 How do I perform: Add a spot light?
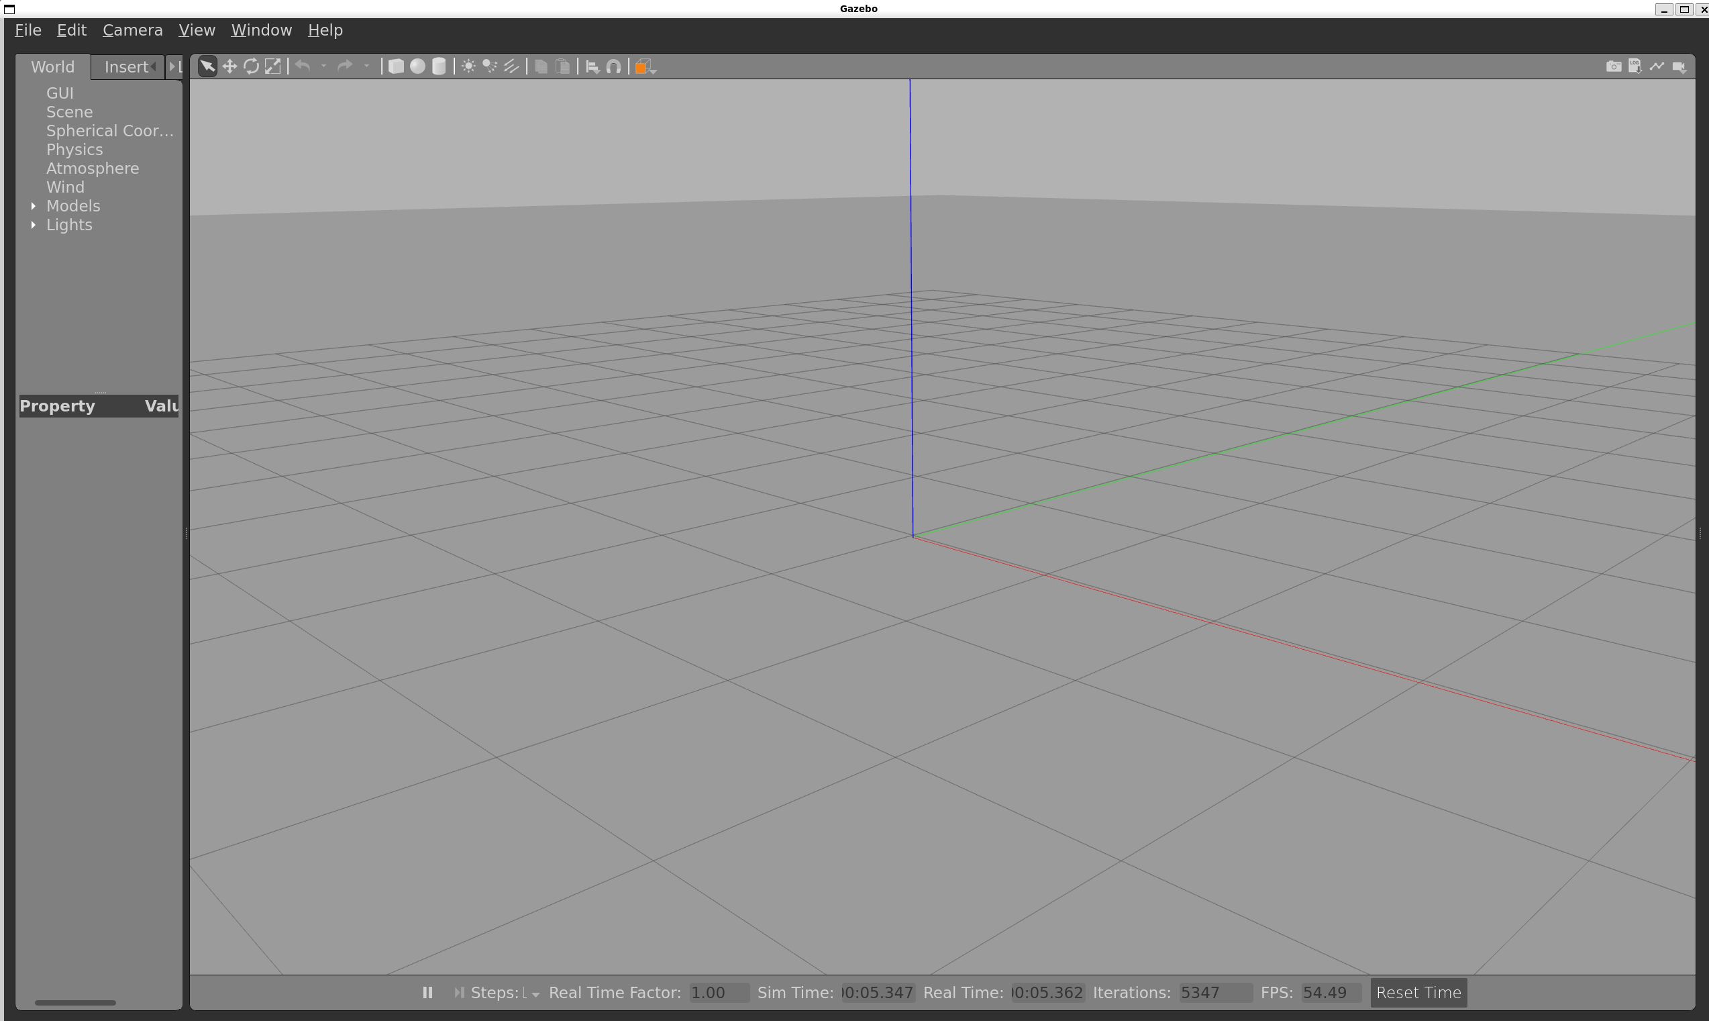point(490,66)
